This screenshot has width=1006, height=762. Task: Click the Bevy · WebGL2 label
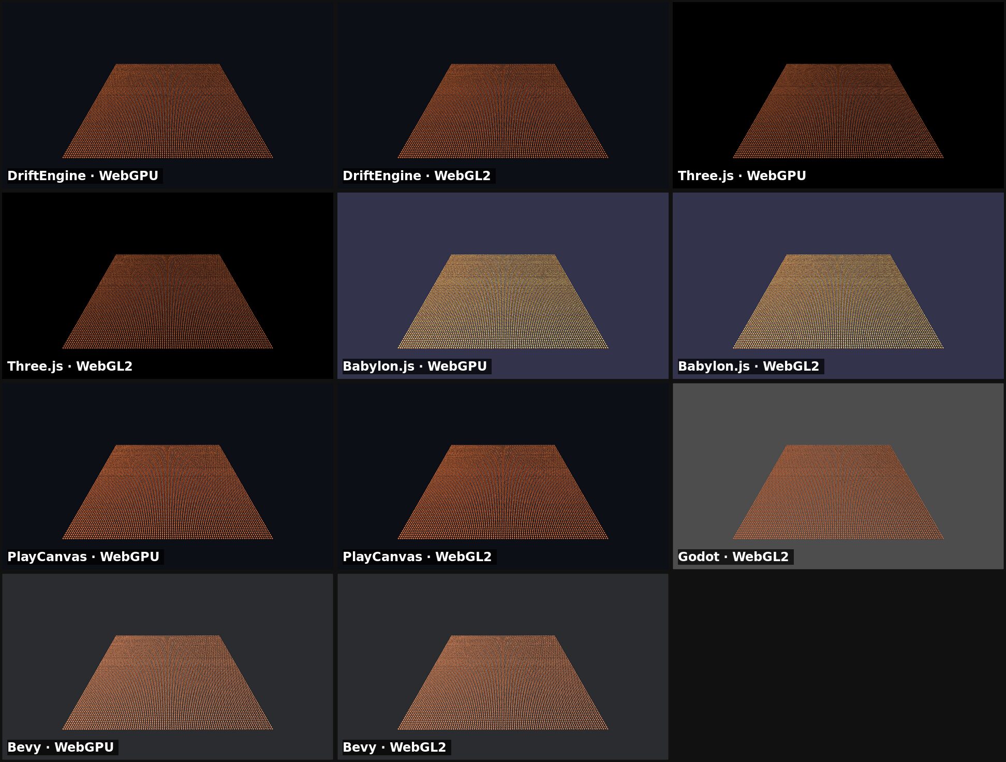tap(394, 748)
